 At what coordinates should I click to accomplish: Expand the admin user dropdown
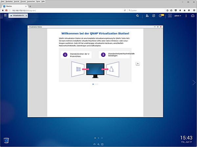pos(178,16)
